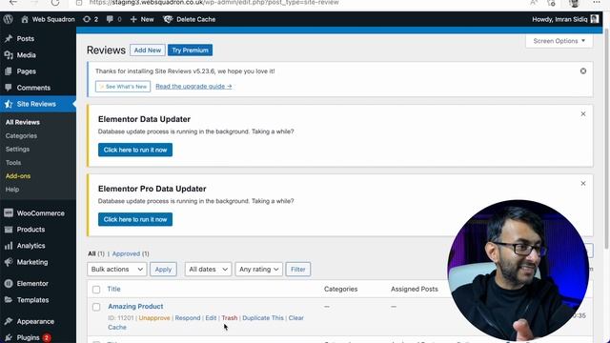
Task: Open the updates counter showing 2
Action: click(91, 19)
